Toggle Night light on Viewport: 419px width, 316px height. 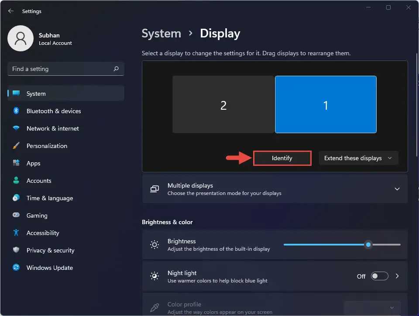[379, 276]
